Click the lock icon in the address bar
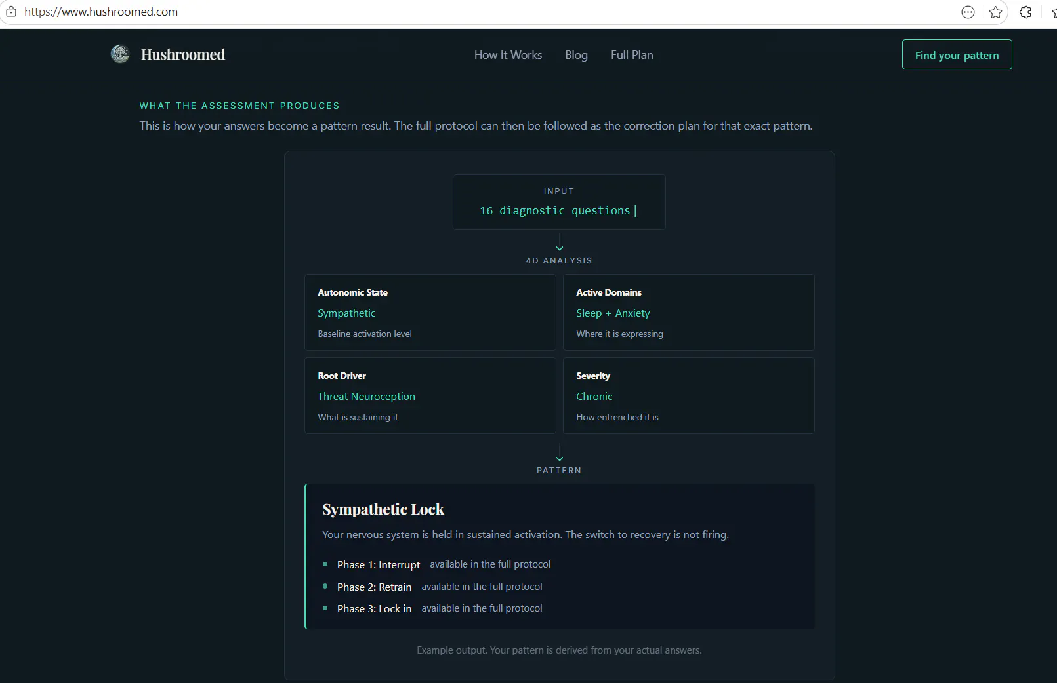 [11, 12]
